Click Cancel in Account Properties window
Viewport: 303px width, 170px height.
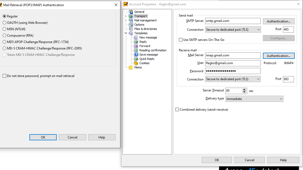pos(250,160)
